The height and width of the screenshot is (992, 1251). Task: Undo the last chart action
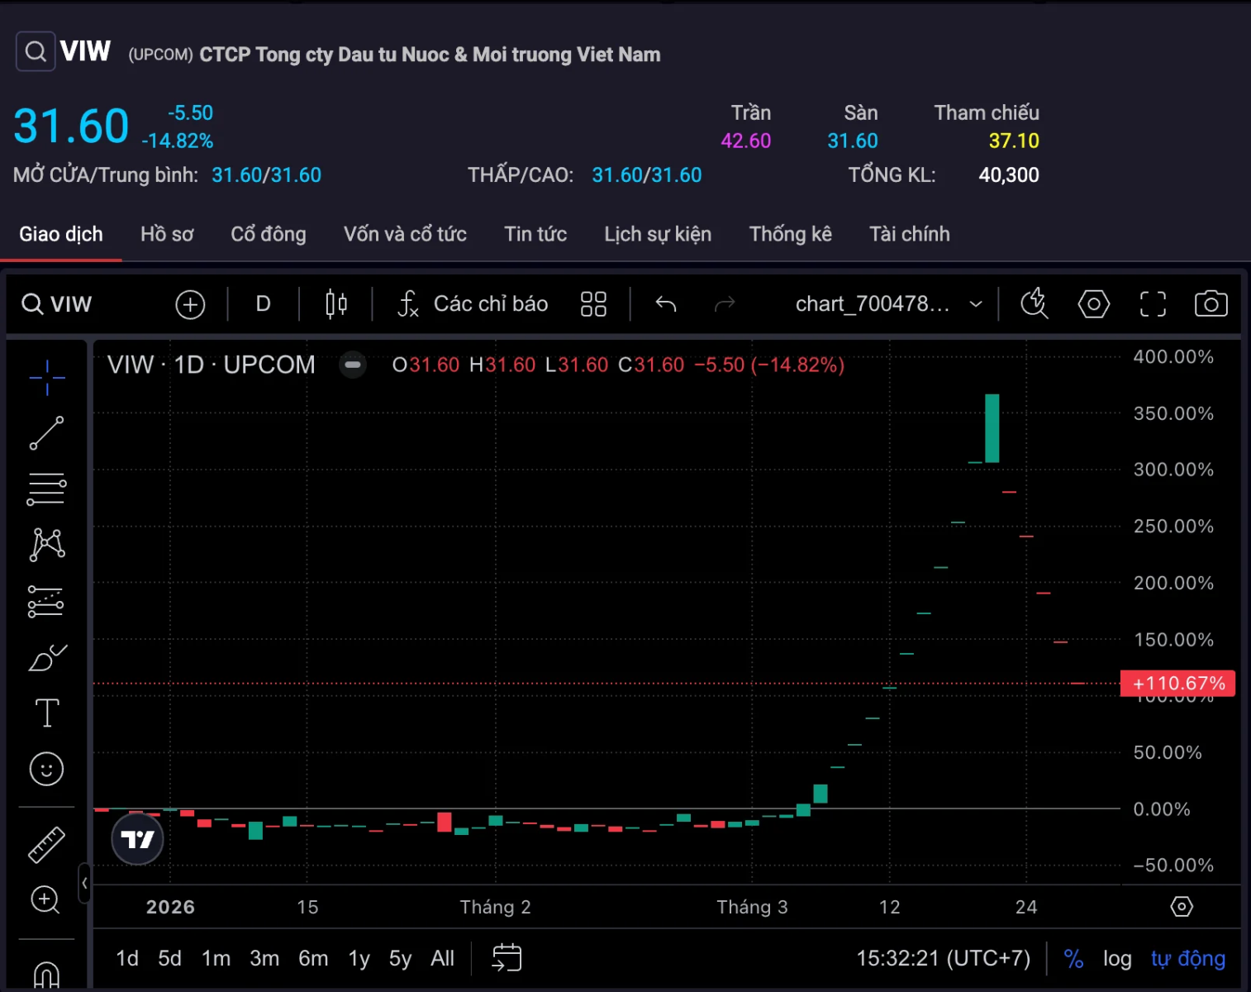point(666,304)
